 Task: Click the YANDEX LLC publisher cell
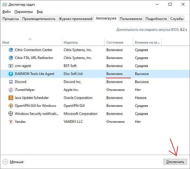pos(73,122)
